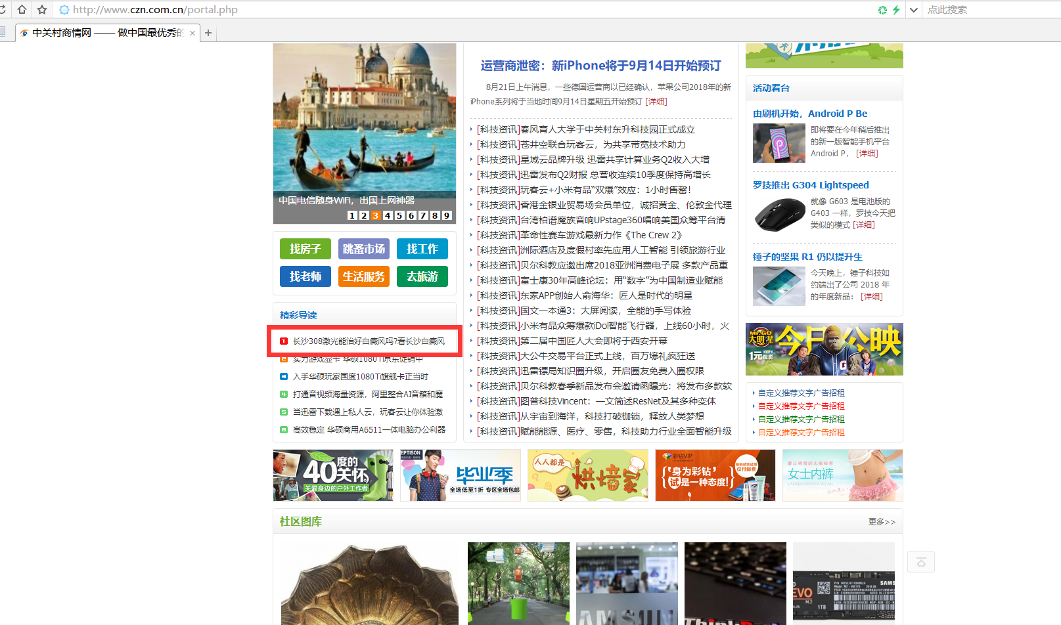This screenshot has width=1061, height=625.
Task: Click the green refresh icon in address bar
Action: (x=882, y=10)
